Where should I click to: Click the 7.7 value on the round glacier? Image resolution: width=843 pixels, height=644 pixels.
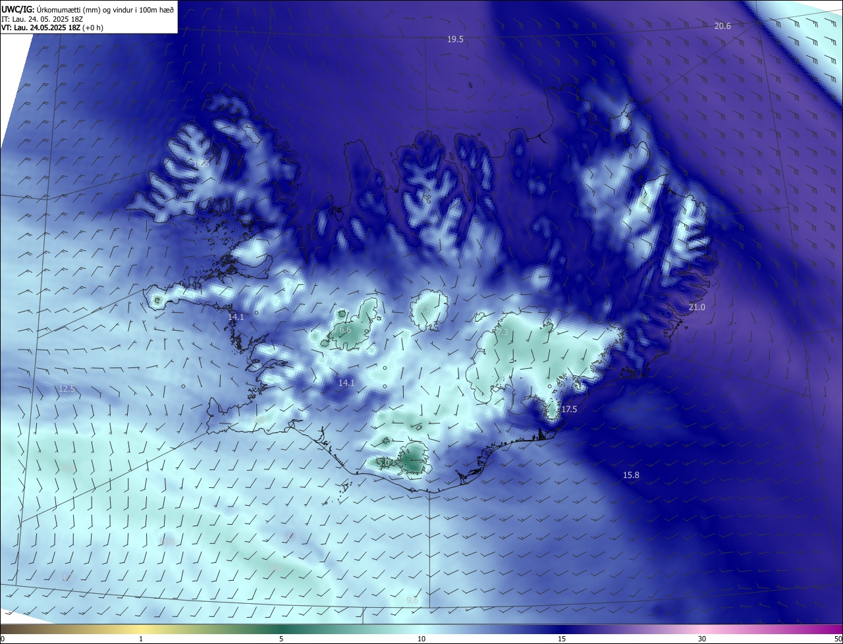(x=427, y=309)
